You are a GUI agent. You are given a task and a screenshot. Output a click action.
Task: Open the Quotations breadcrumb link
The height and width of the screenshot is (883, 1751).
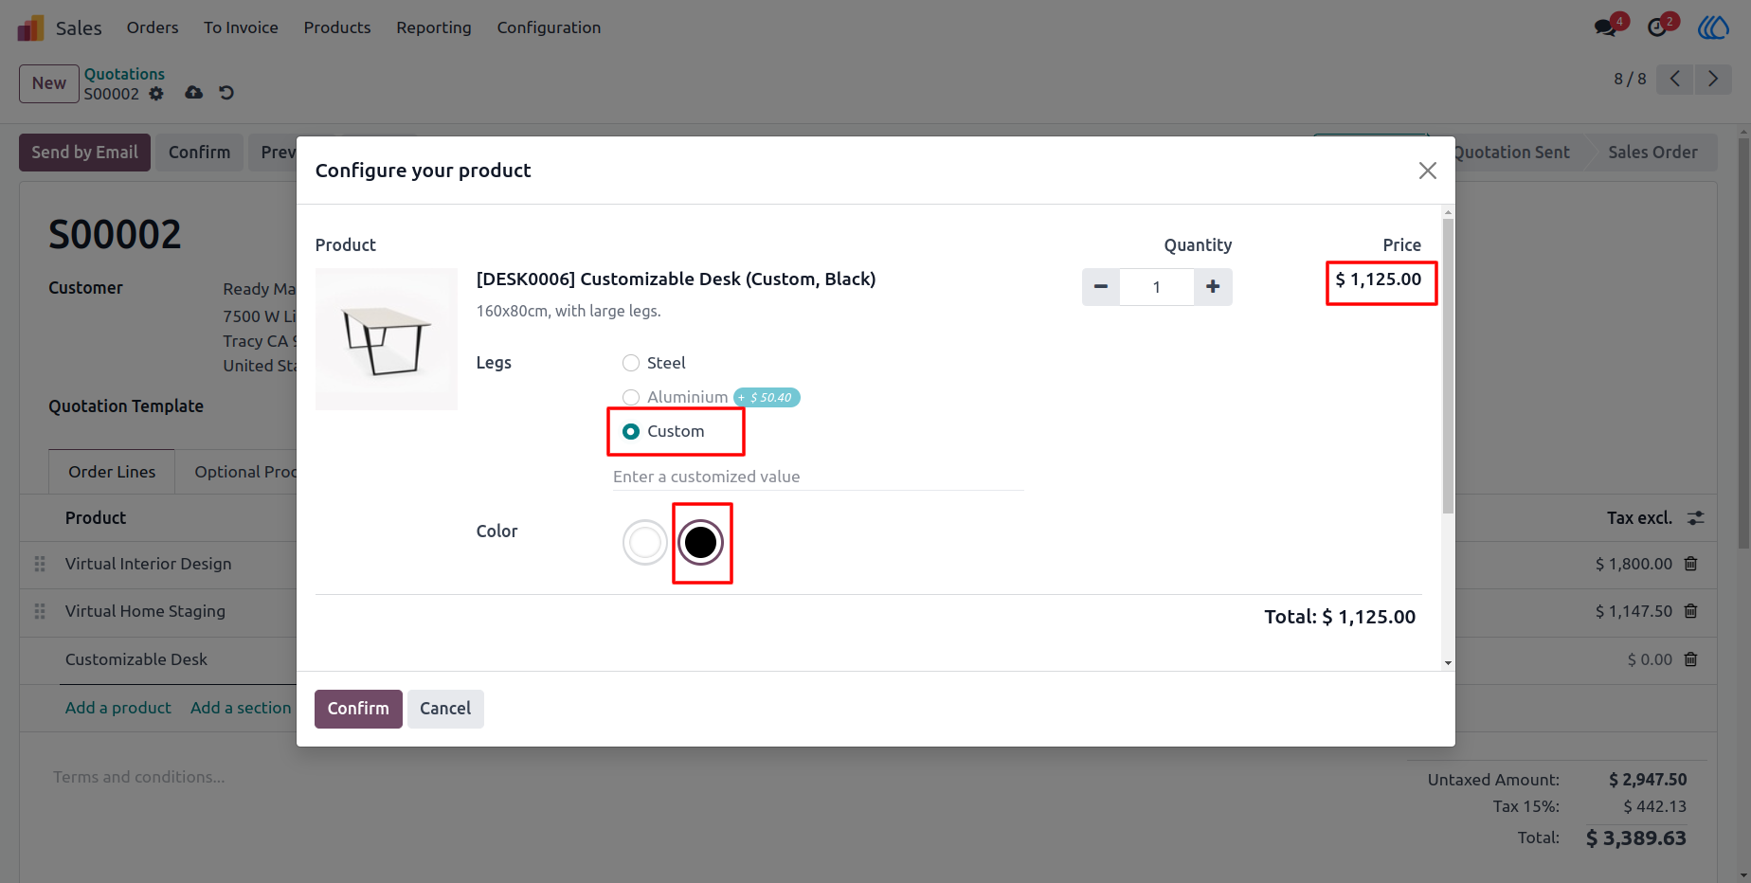(x=124, y=74)
